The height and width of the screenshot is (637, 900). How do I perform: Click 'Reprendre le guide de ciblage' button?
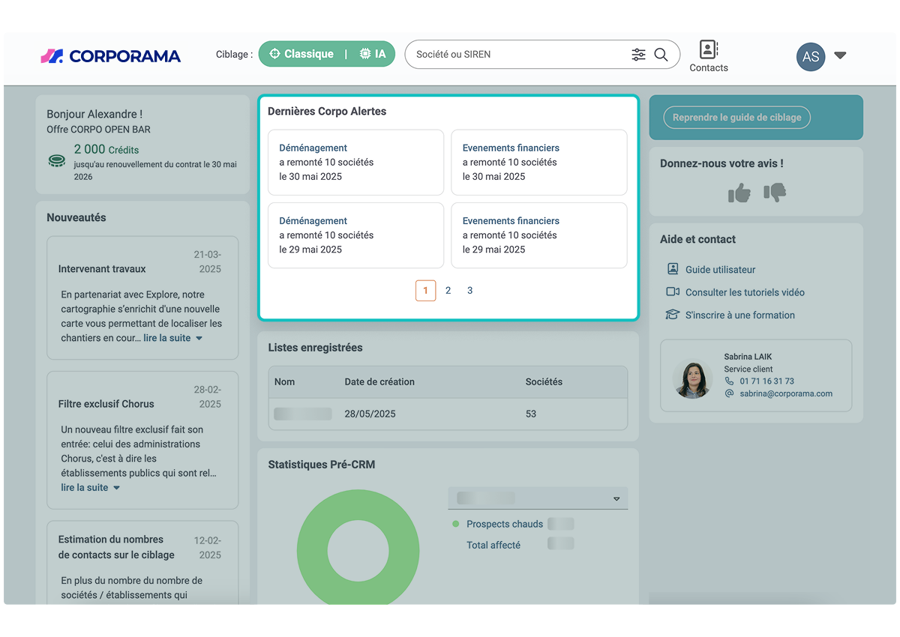pos(737,118)
